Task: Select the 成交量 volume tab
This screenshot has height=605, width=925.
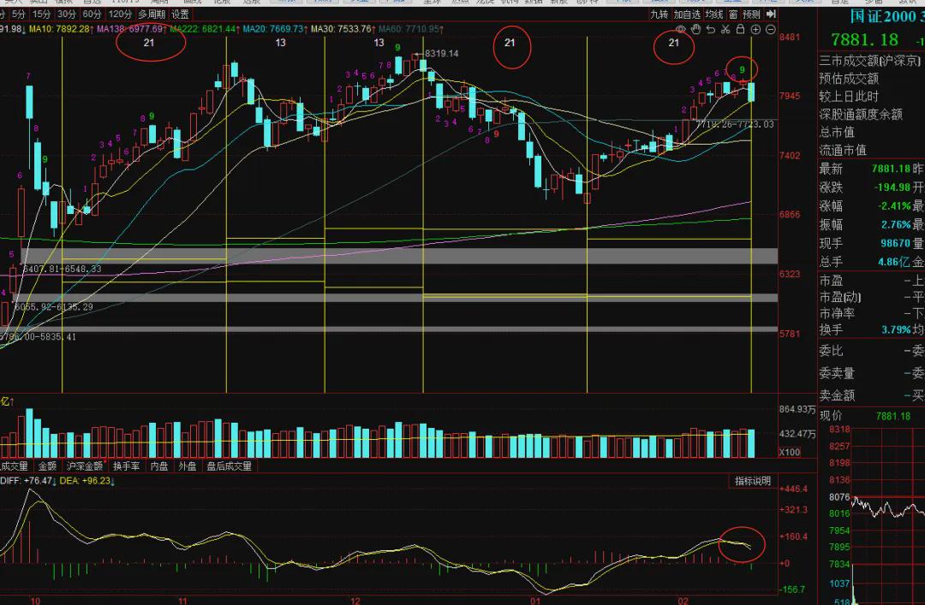Action: tap(15, 466)
